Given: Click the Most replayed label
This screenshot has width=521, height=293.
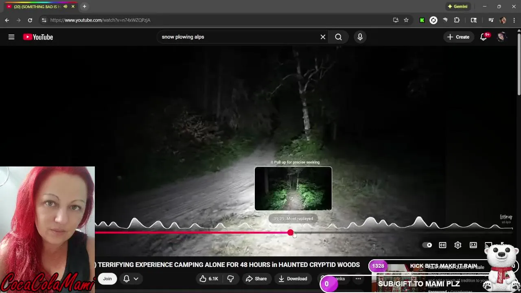Looking at the screenshot, I should (300, 219).
